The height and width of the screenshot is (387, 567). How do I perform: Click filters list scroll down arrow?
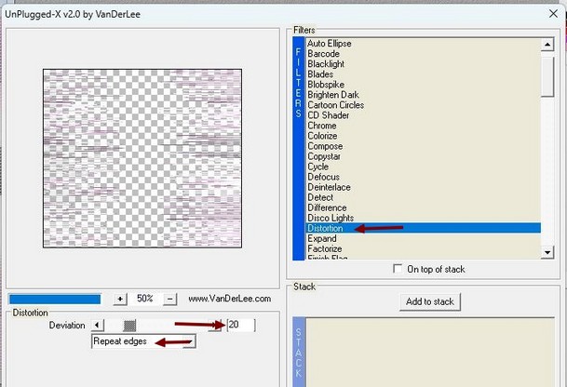547,252
